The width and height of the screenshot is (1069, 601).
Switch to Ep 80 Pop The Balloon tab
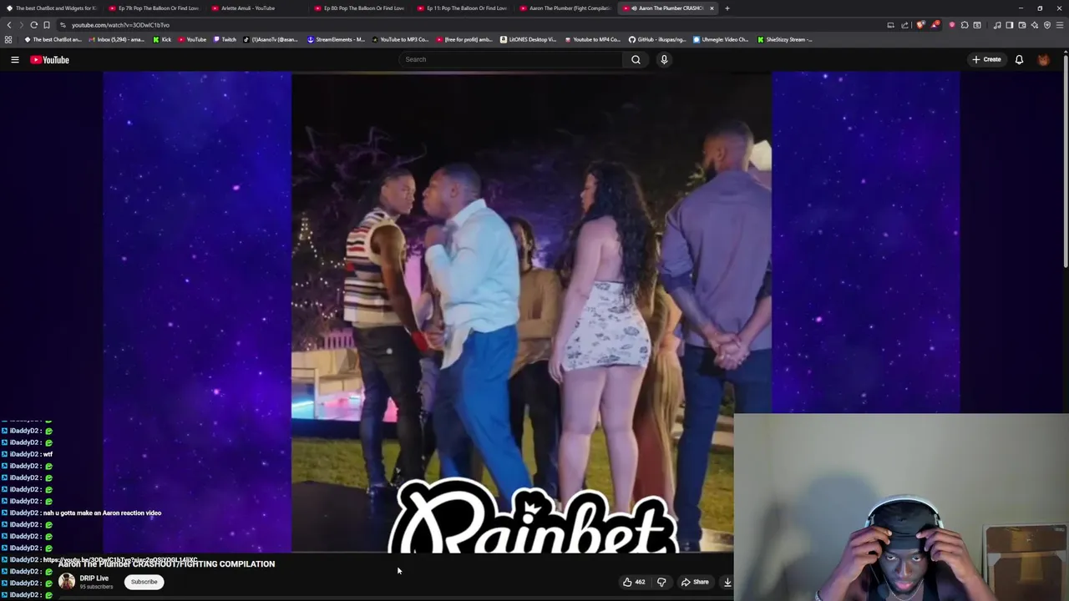pos(361,8)
